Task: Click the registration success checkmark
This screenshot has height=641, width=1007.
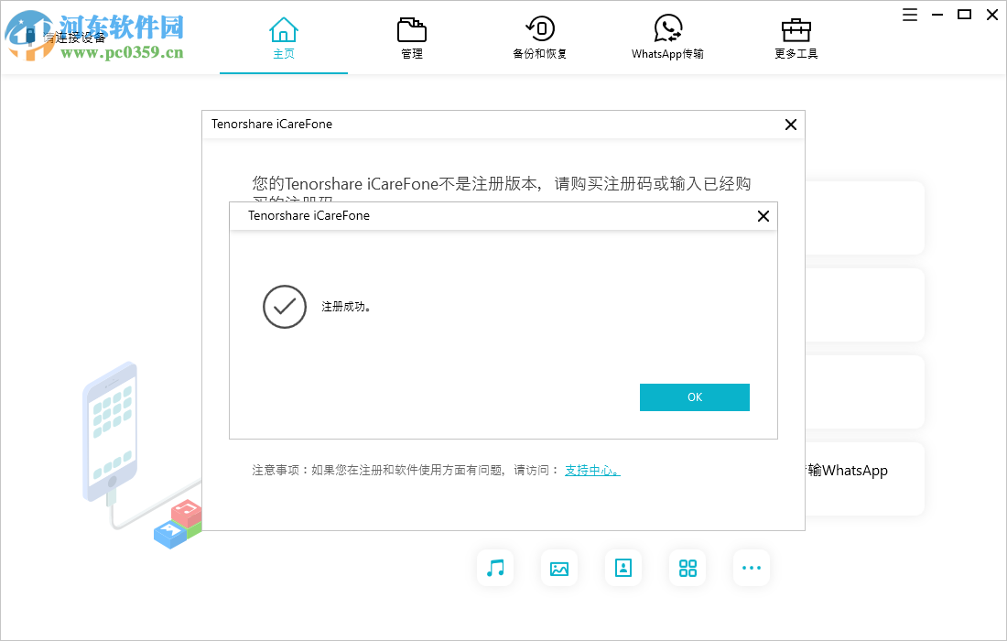Action: point(284,307)
